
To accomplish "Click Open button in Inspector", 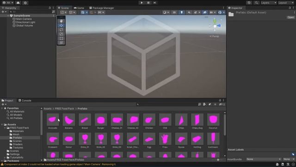I will [290, 17].
